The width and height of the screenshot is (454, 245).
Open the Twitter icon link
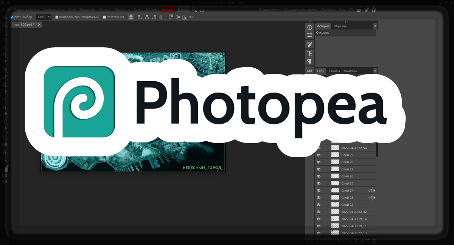point(366,9)
